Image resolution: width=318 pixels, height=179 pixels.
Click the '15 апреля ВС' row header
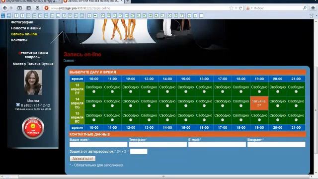point(77,117)
